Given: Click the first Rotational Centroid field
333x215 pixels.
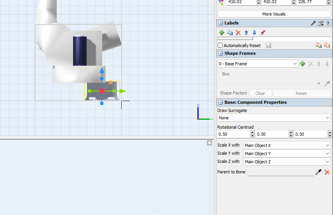Looking at the screenshot, I should [x=233, y=134].
